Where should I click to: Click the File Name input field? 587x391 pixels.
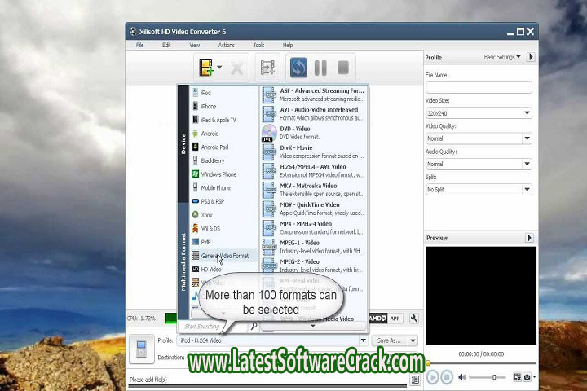click(x=479, y=87)
